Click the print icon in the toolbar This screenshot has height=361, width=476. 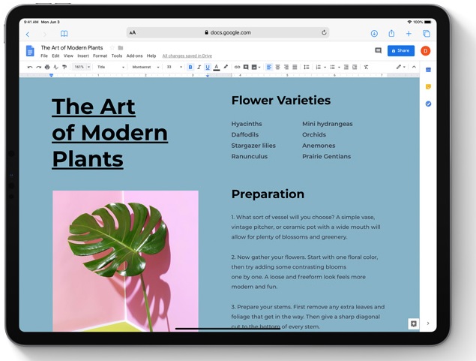click(47, 68)
